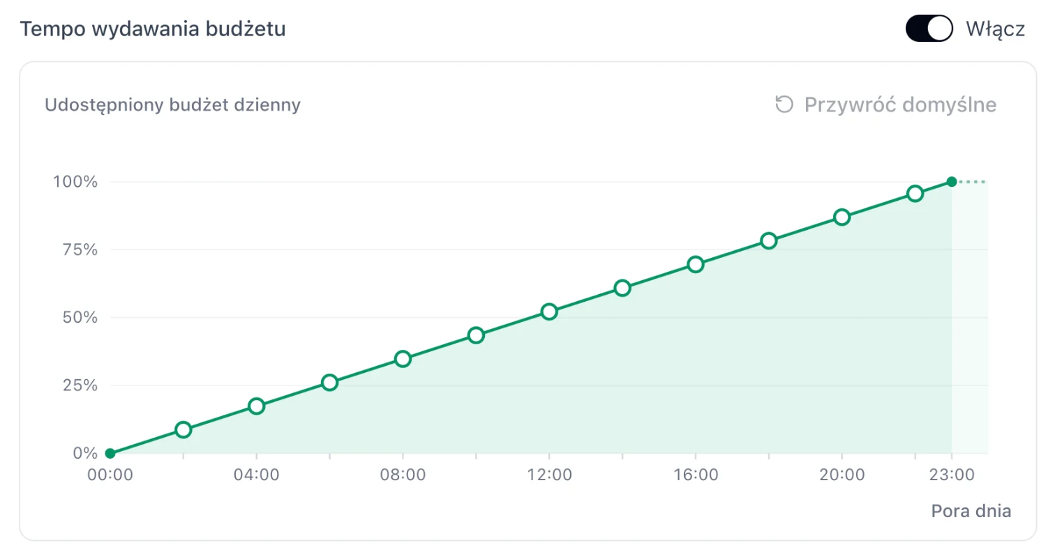The width and height of the screenshot is (1055, 552).
Task: Toggle the Tempo wydawania budżetu switch
Action: coord(929,29)
